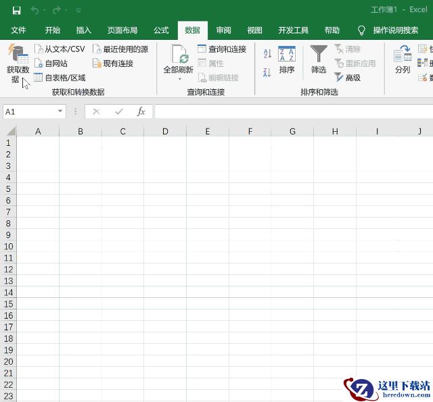This screenshot has width=433, height=402.
Task: Click the Undo arrow icon
Action: 35,10
